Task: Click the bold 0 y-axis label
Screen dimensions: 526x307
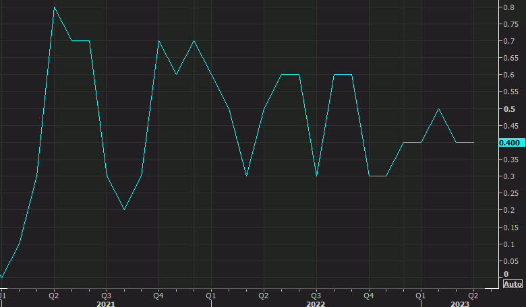Action: pyautogui.click(x=506, y=274)
